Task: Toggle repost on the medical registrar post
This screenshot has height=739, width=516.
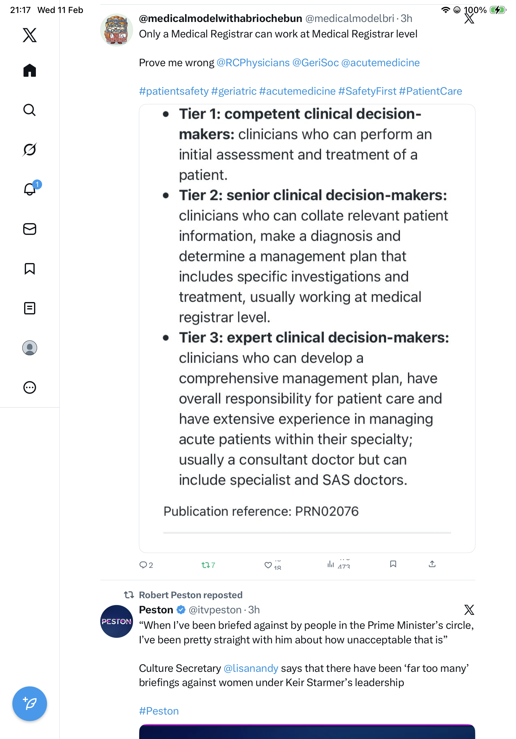Action: pyautogui.click(x=205, y=565)
